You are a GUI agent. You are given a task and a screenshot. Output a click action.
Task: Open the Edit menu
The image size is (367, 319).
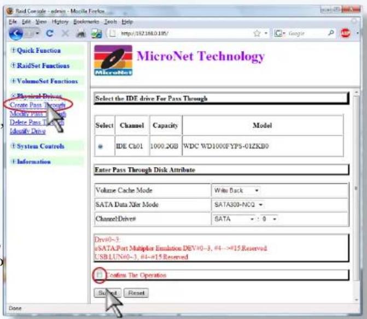pyautogui.click(x=26, y=22)
